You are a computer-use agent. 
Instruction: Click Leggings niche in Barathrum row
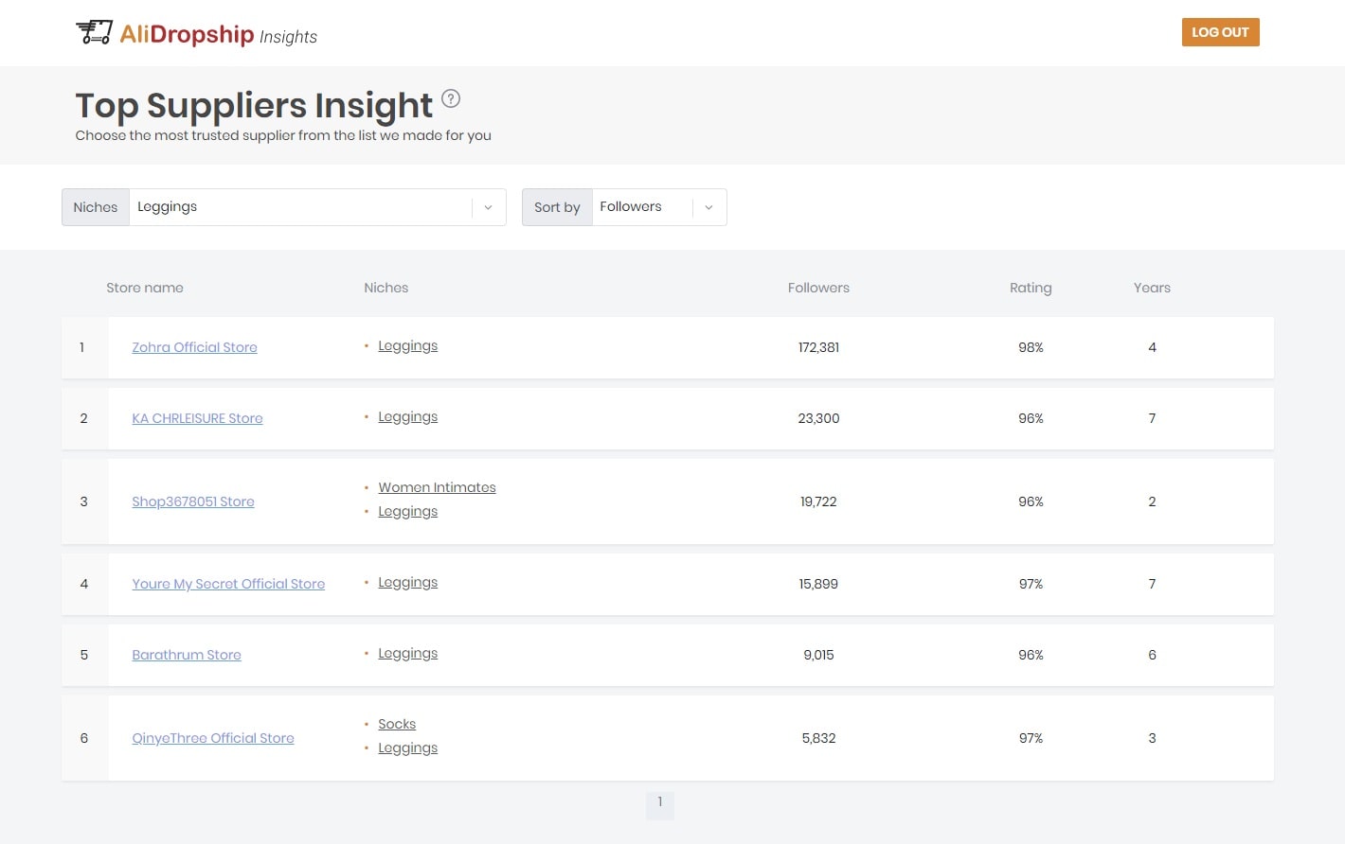(x=407, y=654)
